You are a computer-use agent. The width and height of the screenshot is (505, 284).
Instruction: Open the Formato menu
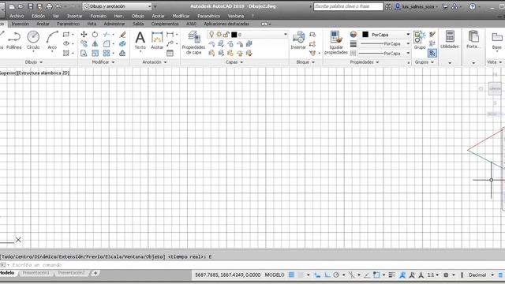[x=98, y=16]
